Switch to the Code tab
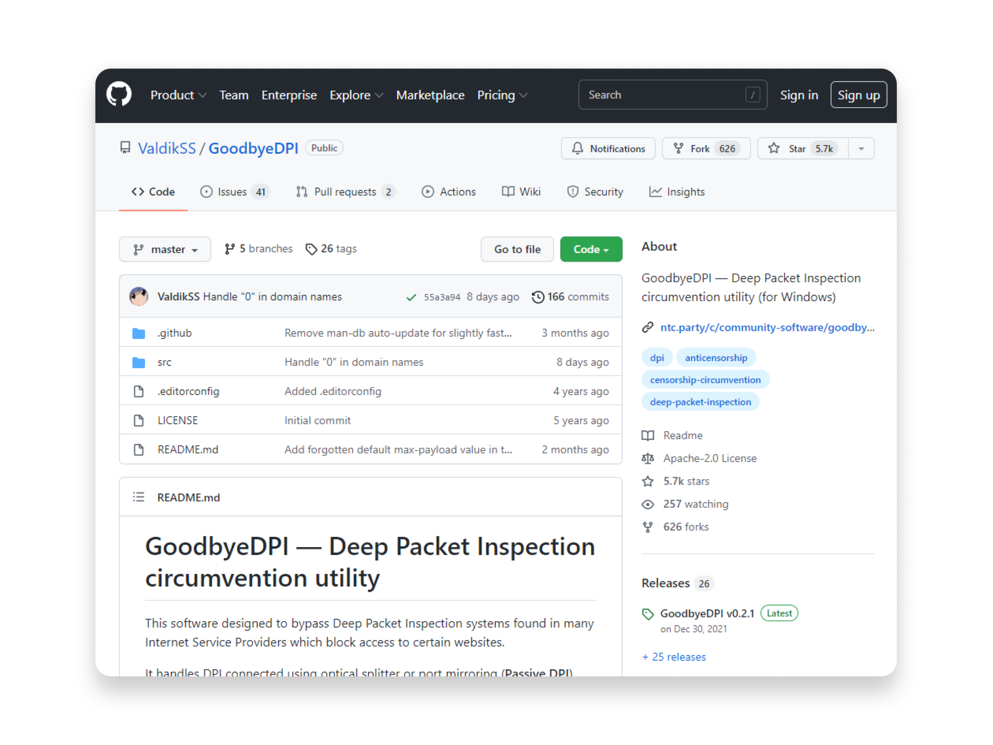The width and height of the screenshot is (993, 745). tap(153, 192)
